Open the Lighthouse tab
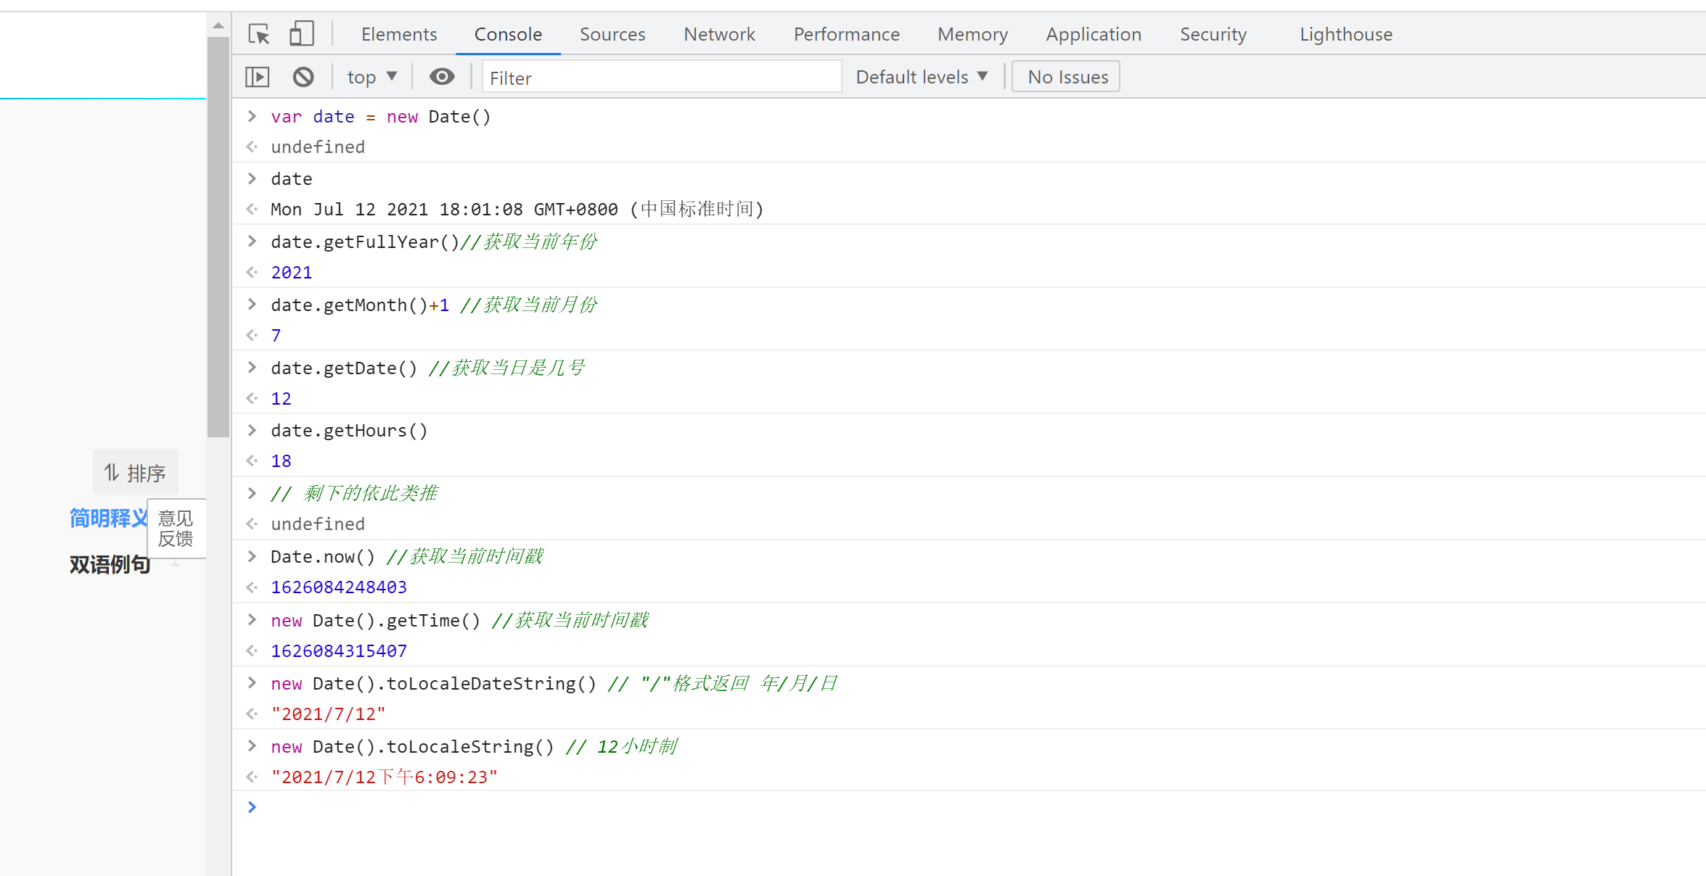This screenshot has width=1706, height=876. pos(1345,34)
